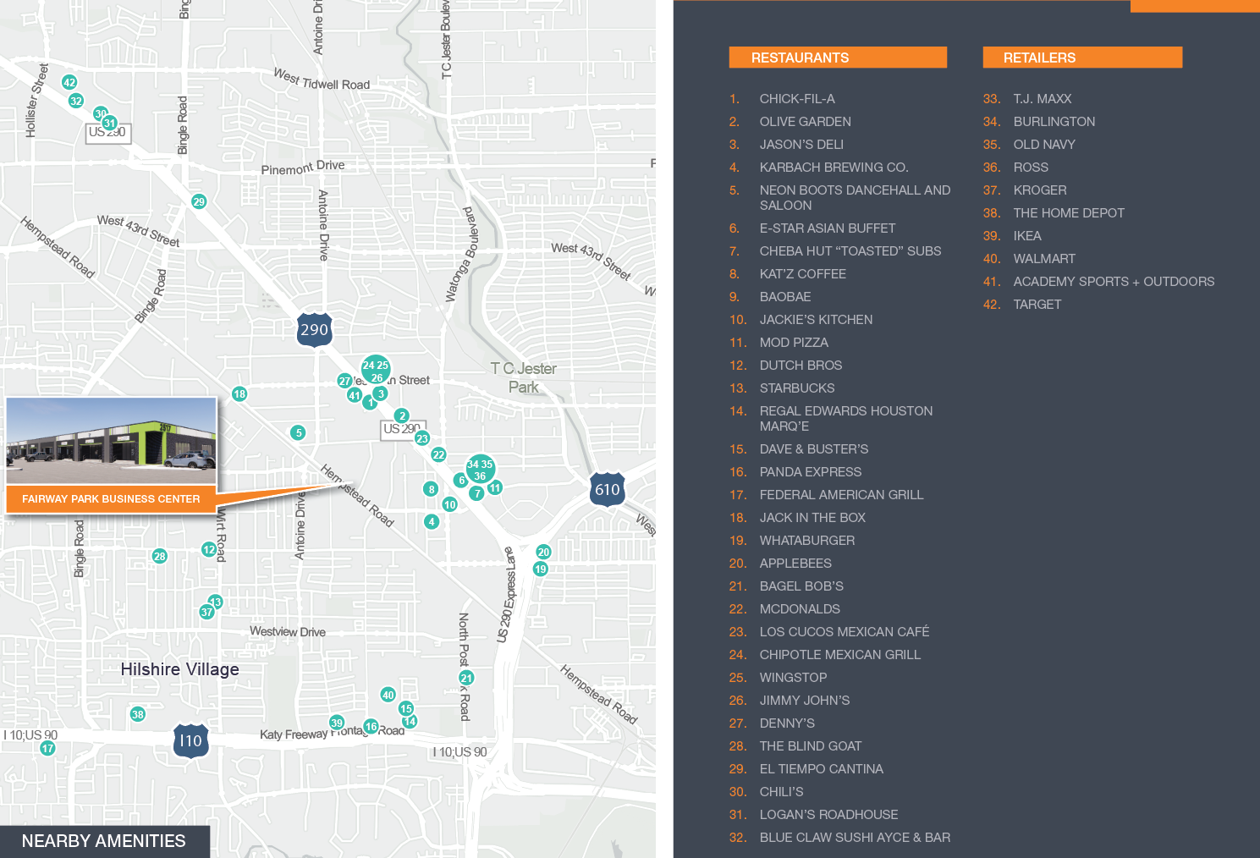Viewport: 1260px width, 858px height.
Task: Open the Restaurants section header
Action: click(x=837, y=58)
